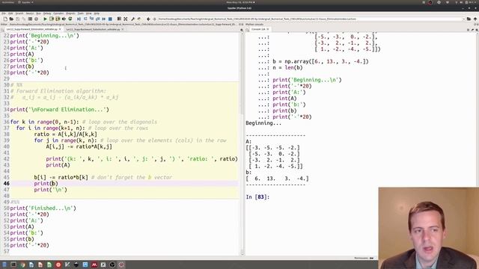Open the editor pane options menu

(242, 30)
